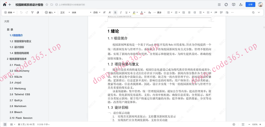Click the 分享 share button

[x=250, y=5]
